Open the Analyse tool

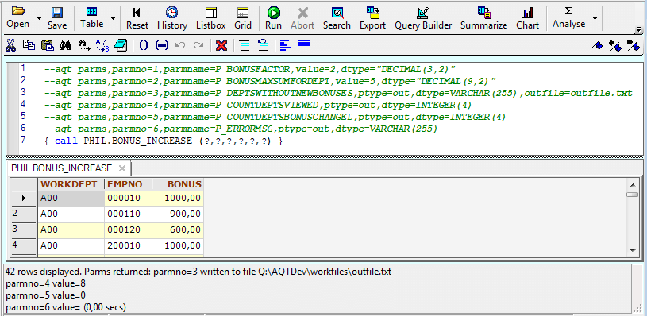(569, 17)
